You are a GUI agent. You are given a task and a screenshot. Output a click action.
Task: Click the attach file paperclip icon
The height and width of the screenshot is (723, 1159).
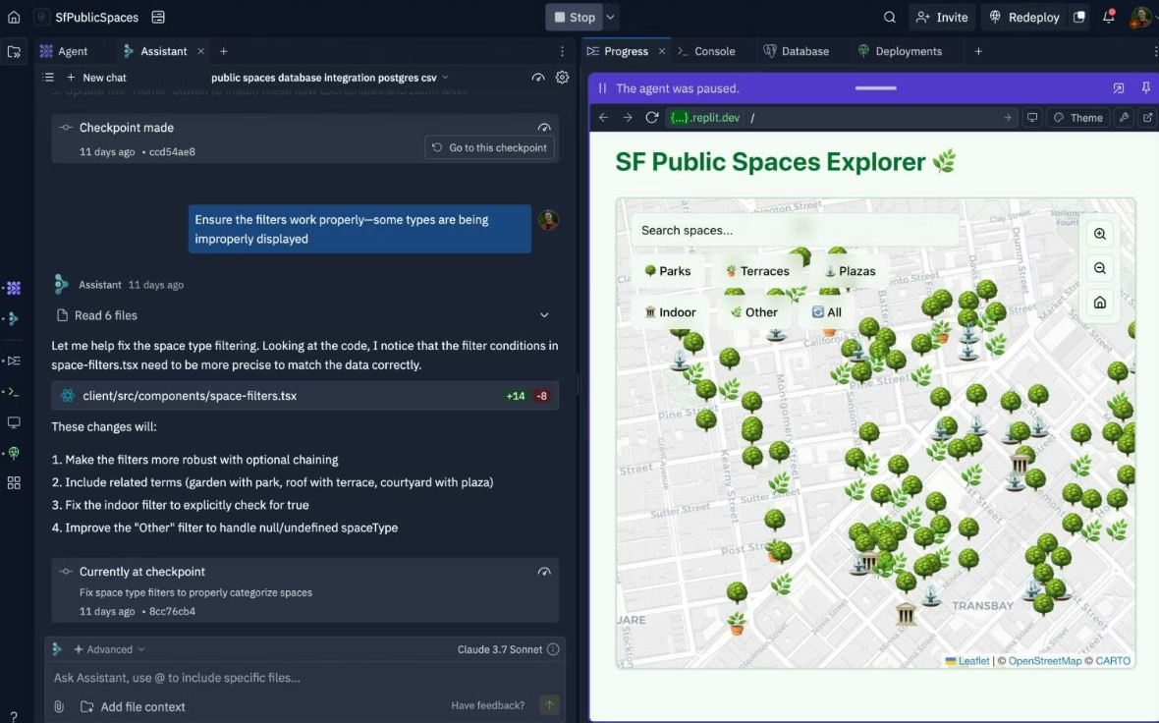[x=59, y=706]
